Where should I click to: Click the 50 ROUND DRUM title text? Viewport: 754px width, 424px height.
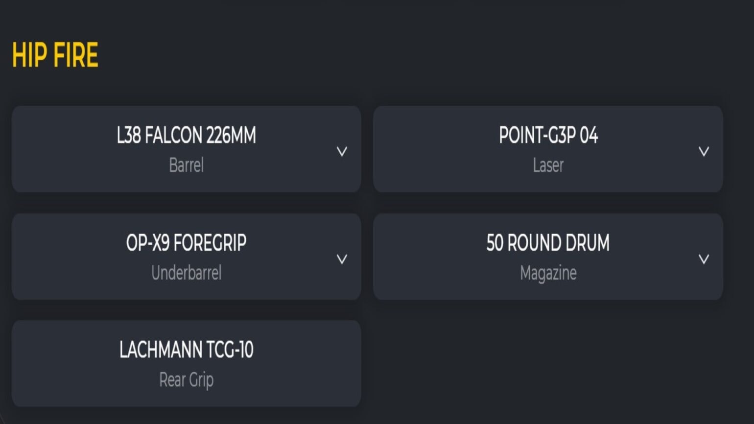[x=548, y=243]
